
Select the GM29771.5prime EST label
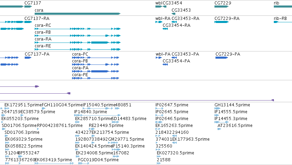126,140
